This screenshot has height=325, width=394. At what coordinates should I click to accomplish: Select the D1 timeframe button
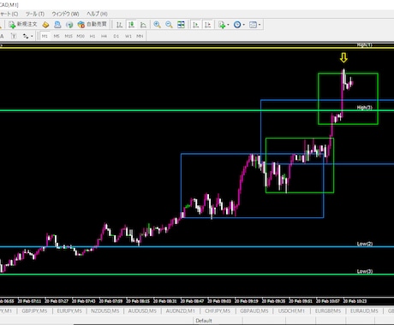[x=116, y=36]
